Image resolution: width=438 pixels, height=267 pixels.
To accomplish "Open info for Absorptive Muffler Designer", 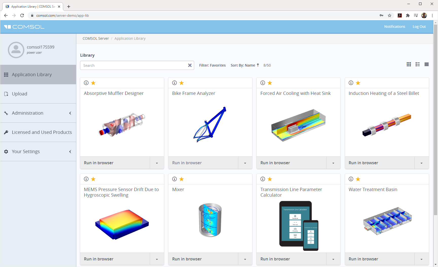I will click(x=86, y=83).
